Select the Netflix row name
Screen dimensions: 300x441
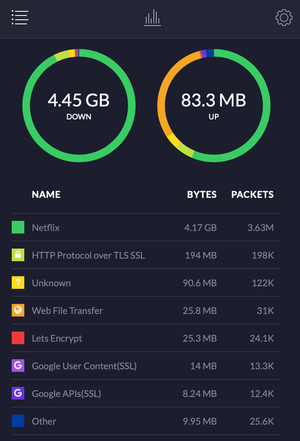(46, 228)
